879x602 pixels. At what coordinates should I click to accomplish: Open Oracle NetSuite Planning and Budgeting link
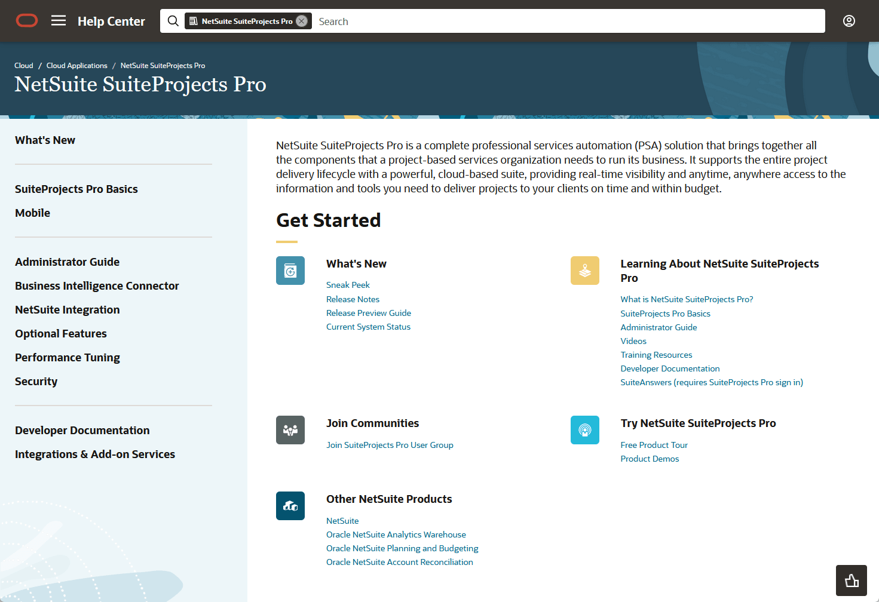(x=402, y=548)
